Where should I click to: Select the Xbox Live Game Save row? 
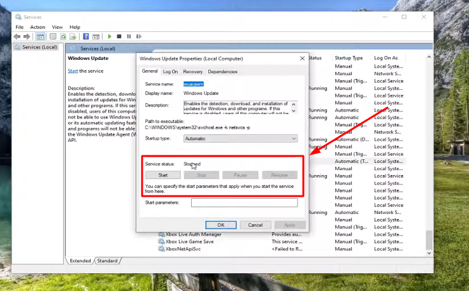pos(281,241)
